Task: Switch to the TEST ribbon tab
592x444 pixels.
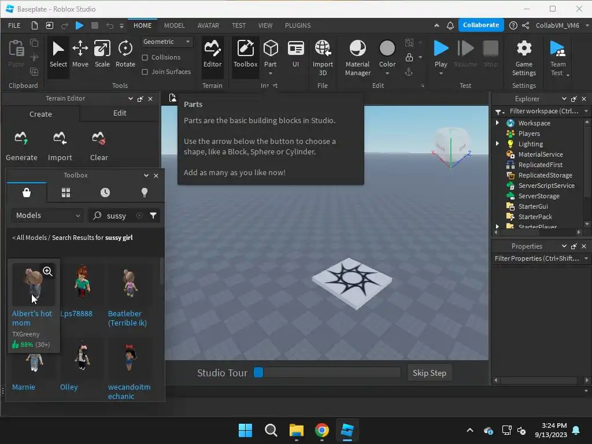Action: (x=239, y=25)
